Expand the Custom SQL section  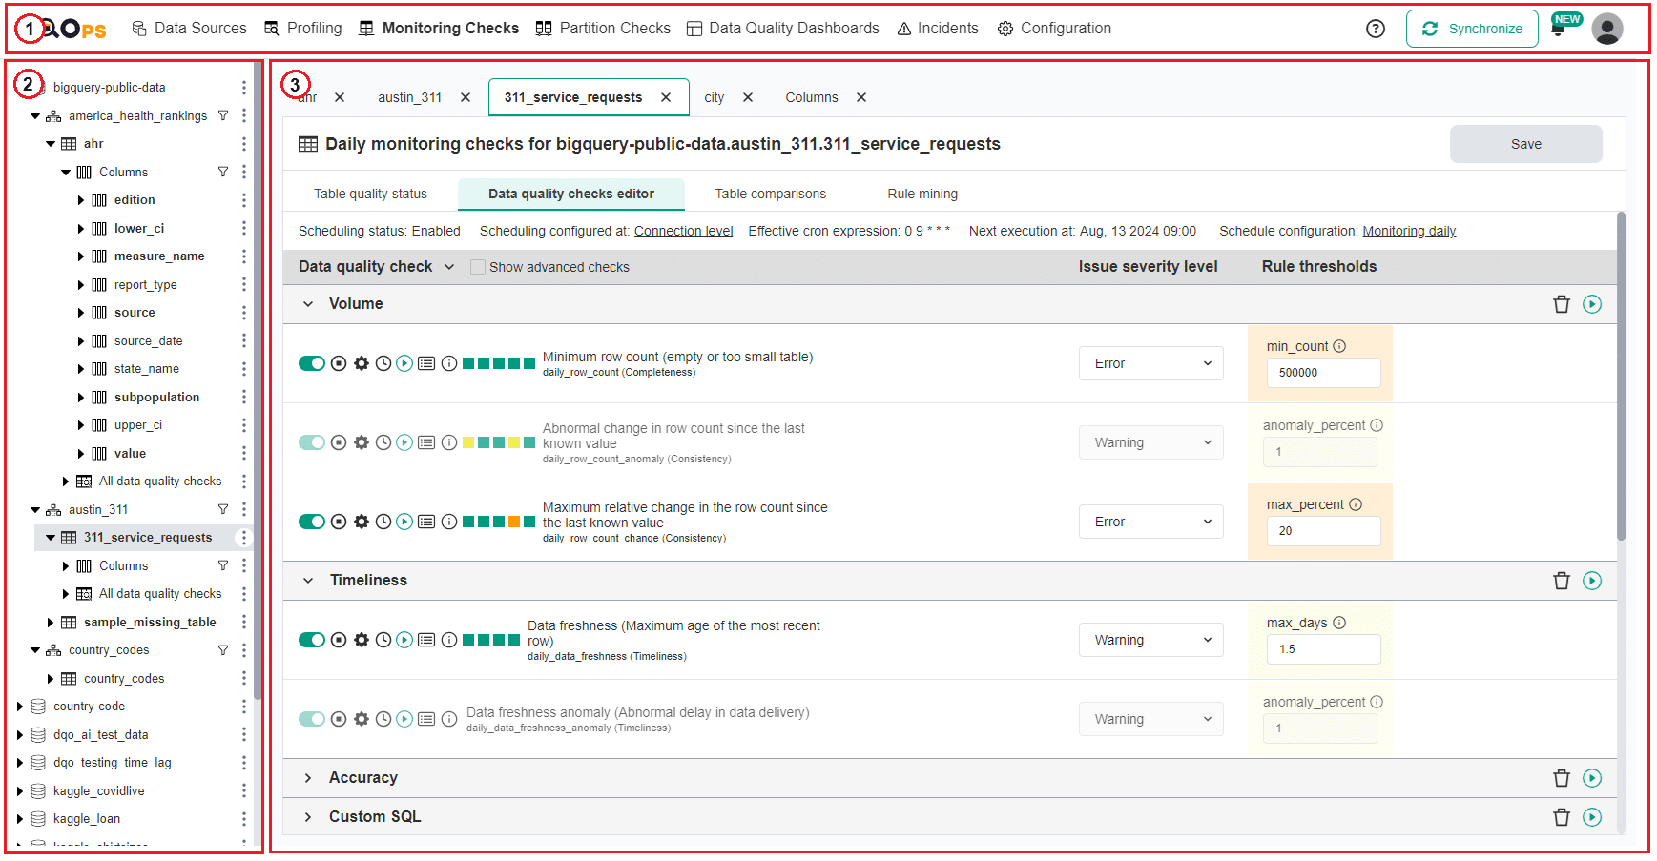tap(308, 817)
